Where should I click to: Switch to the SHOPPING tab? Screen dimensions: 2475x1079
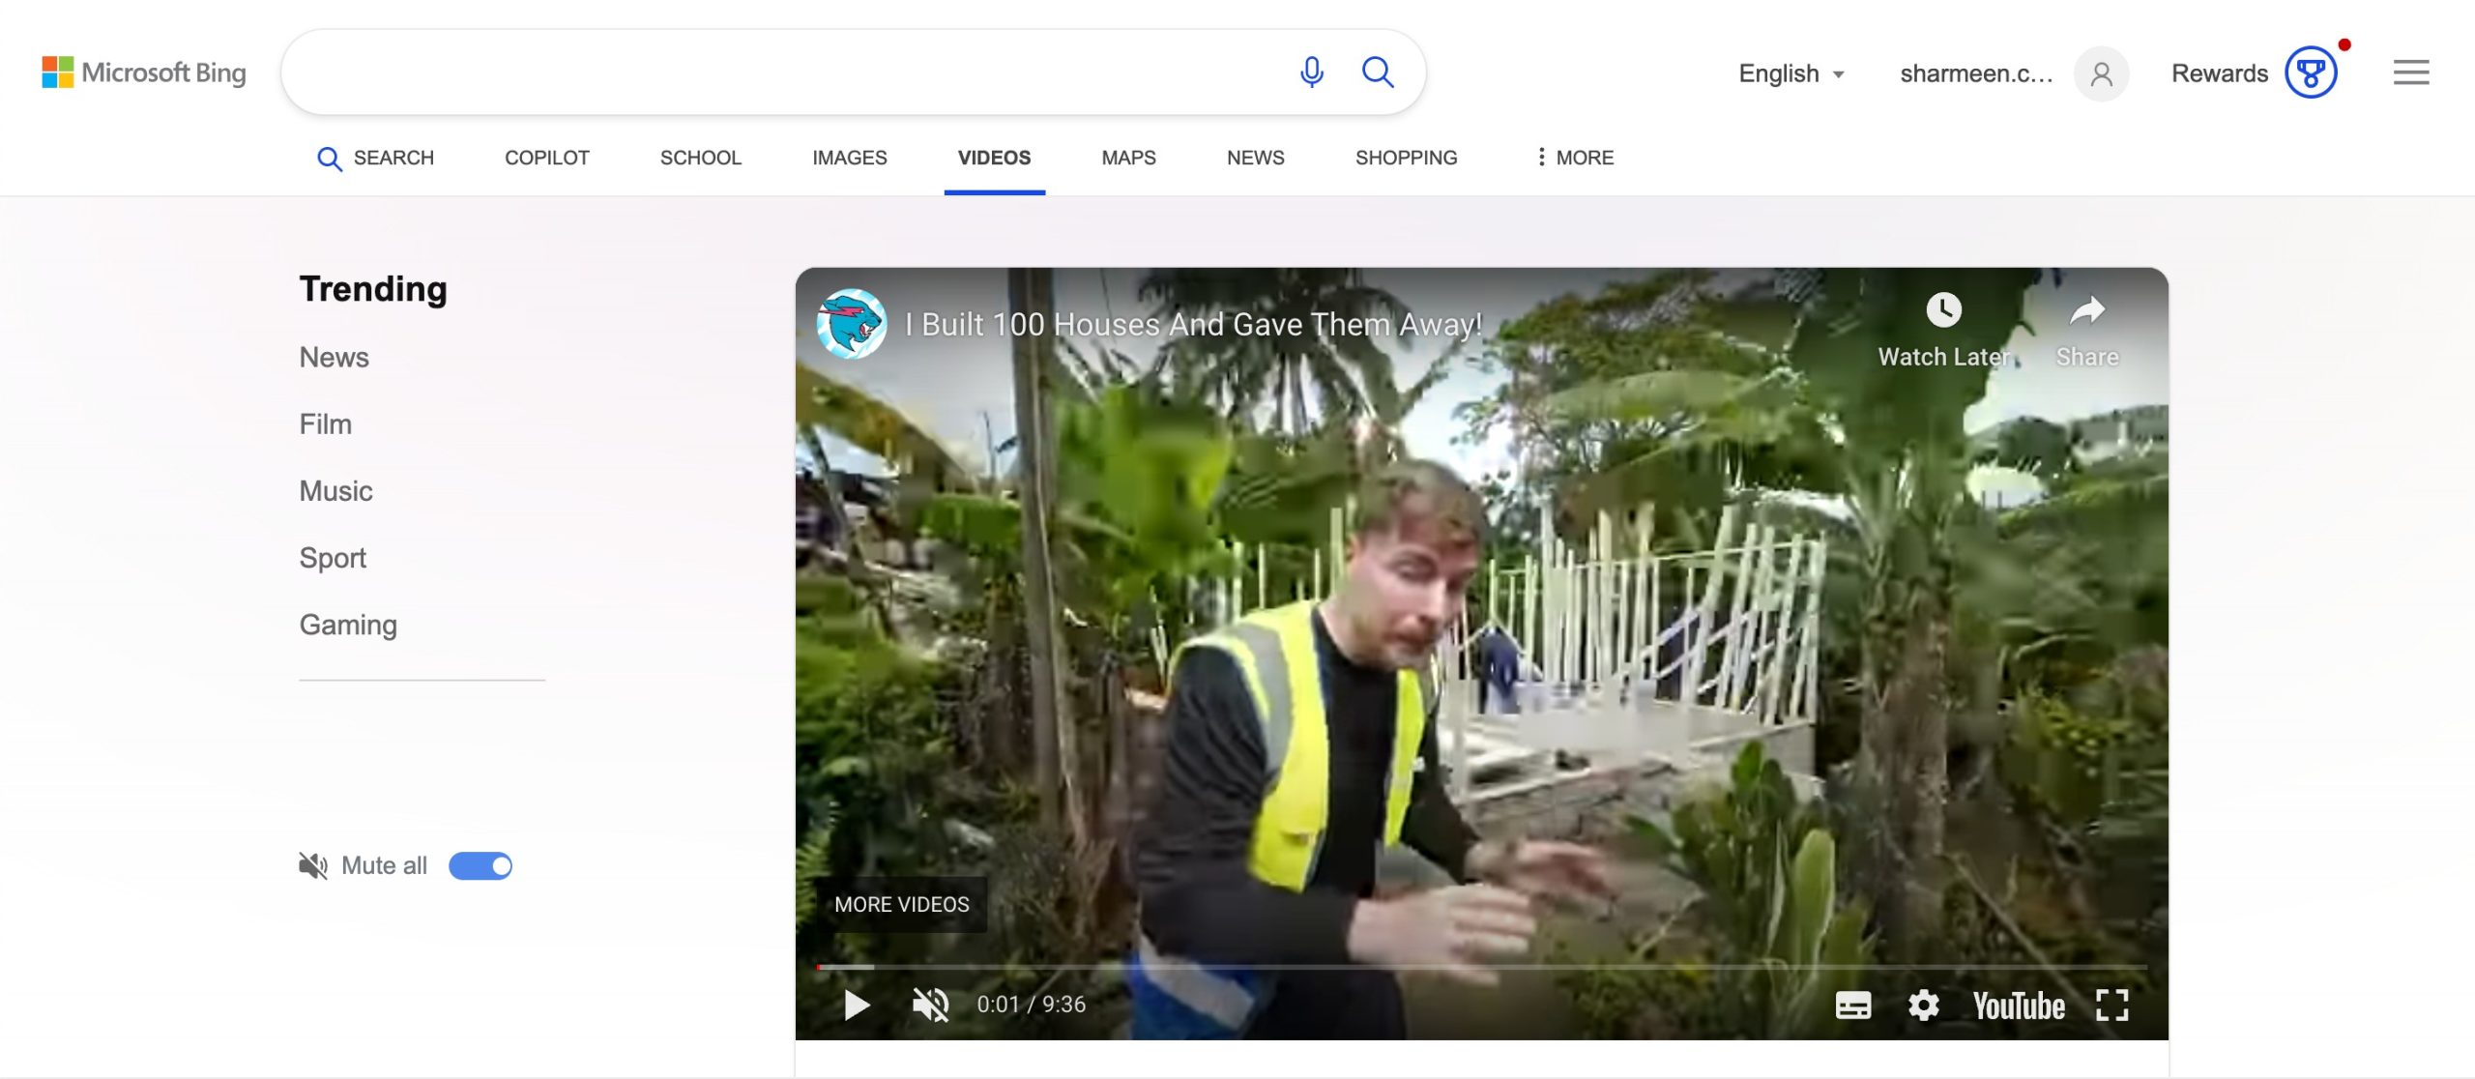(1406, 158)
